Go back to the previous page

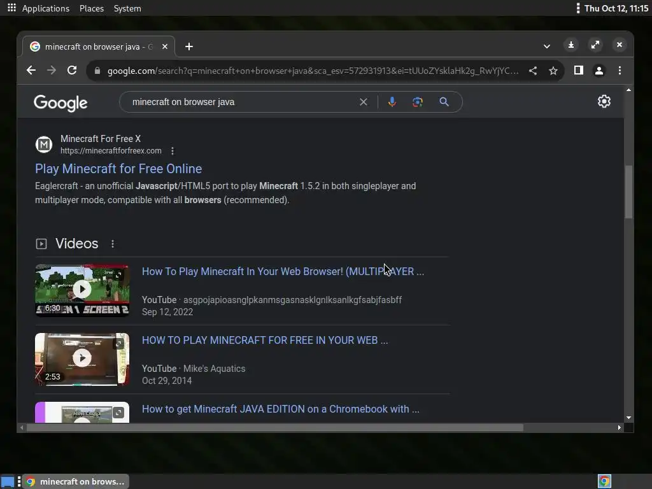pyautogui.click(x=31, y=70)
